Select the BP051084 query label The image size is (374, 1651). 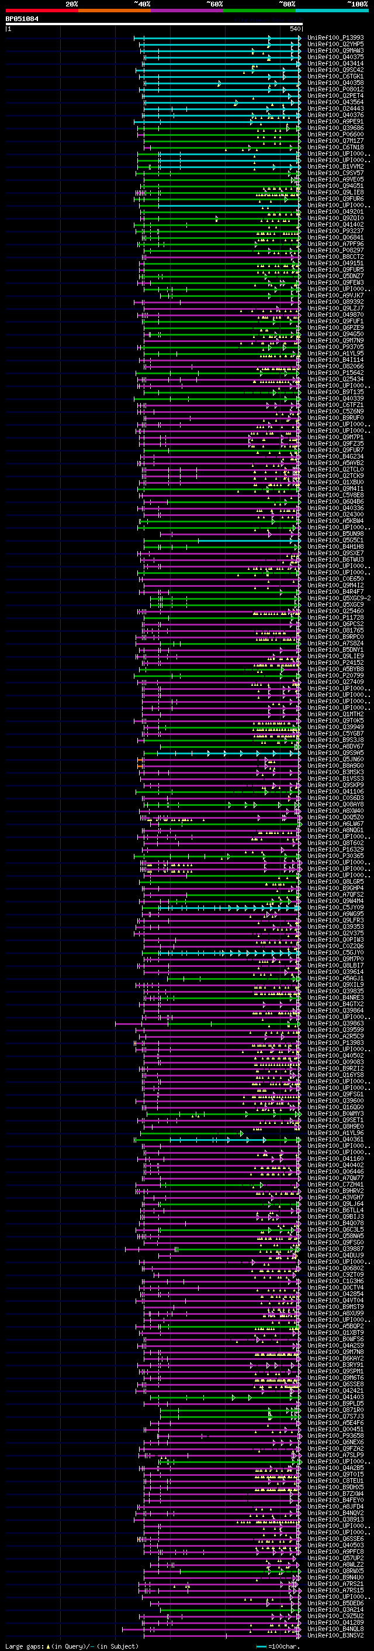point(22,19)
